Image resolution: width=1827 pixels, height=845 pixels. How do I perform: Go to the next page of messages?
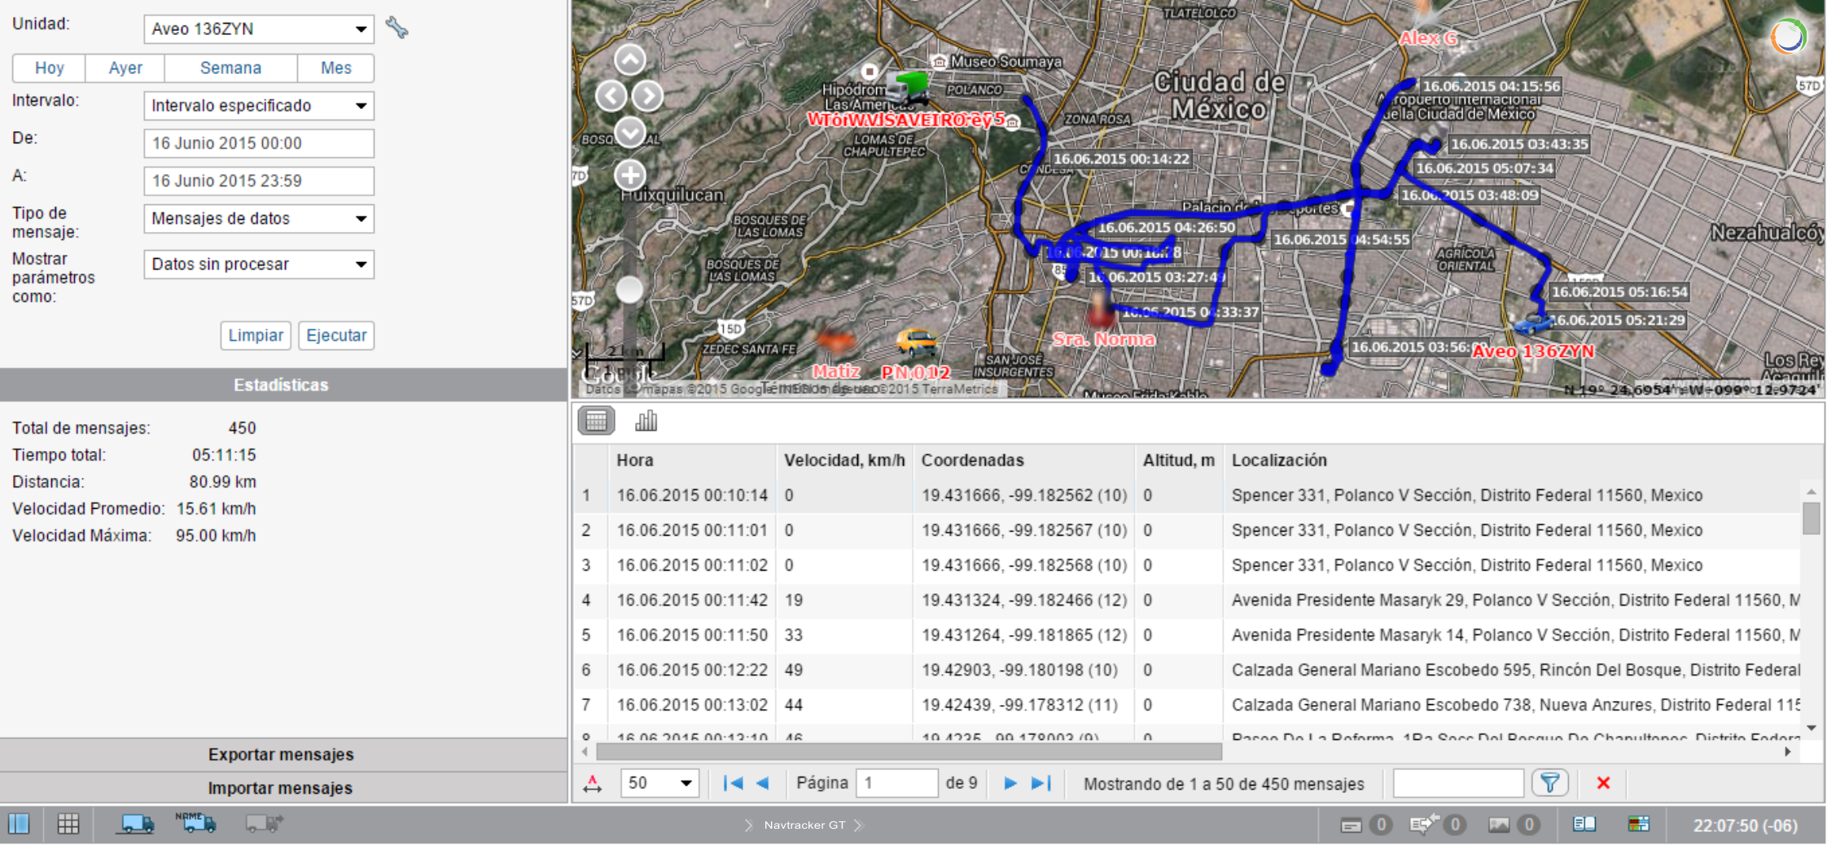tap(1010, 783)
